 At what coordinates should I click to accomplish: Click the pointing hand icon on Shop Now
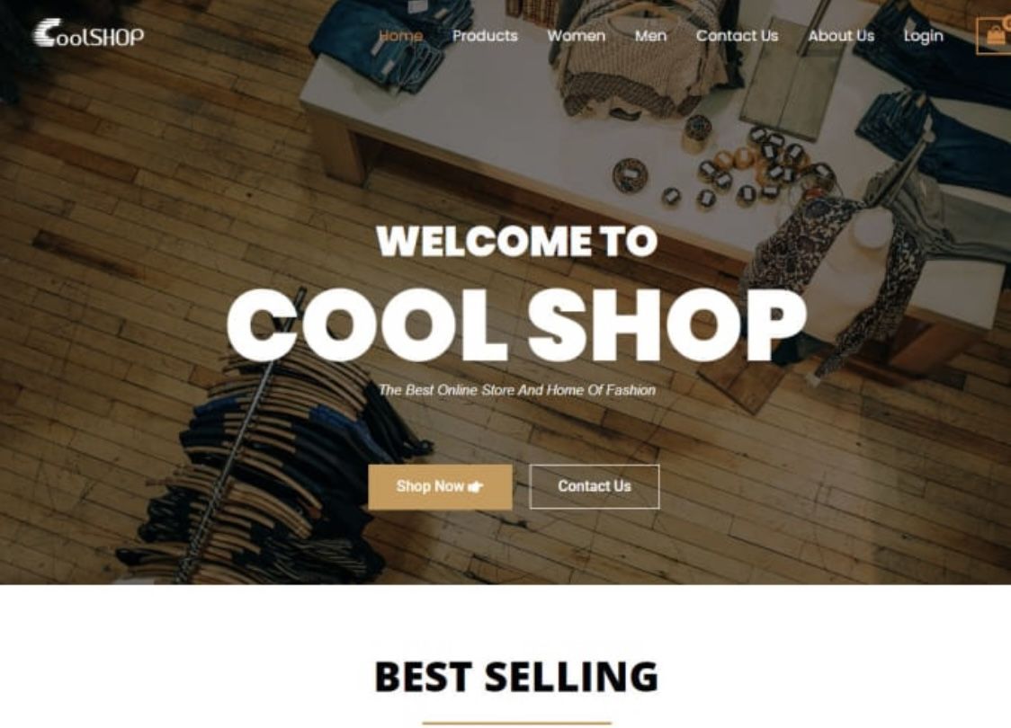476,487
